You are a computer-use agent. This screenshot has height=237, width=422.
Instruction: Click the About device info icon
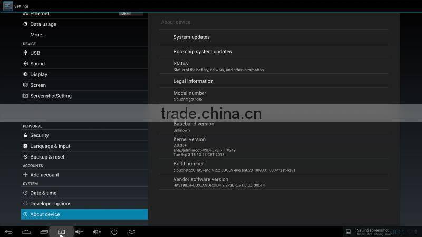pyautogui.click(x=25, y=214)
